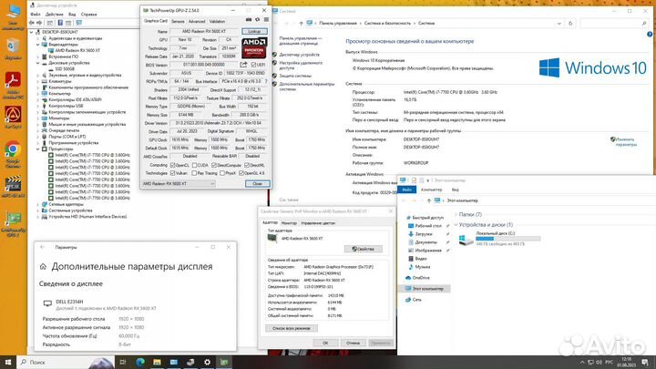Click Свойства button in adapter properties
This screenshot has width=656, height=369.
tap(363, 249)
